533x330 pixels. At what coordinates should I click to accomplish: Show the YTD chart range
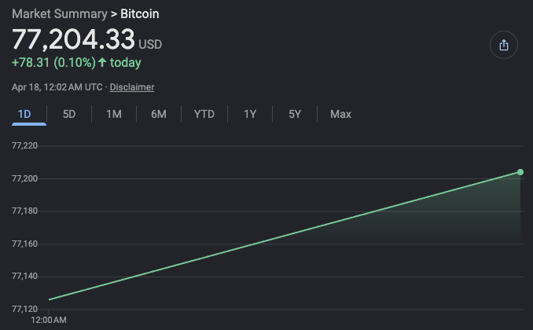(204, 114)
